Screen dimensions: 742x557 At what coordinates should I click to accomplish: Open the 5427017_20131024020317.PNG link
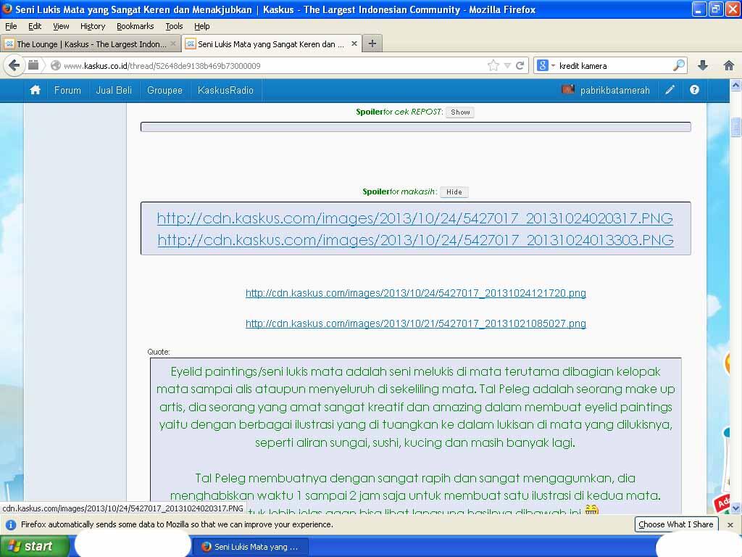(x=414, y=218)
